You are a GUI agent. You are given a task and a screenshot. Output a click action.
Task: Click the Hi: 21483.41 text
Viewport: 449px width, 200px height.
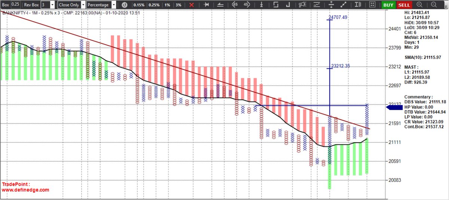click(417, 13)
